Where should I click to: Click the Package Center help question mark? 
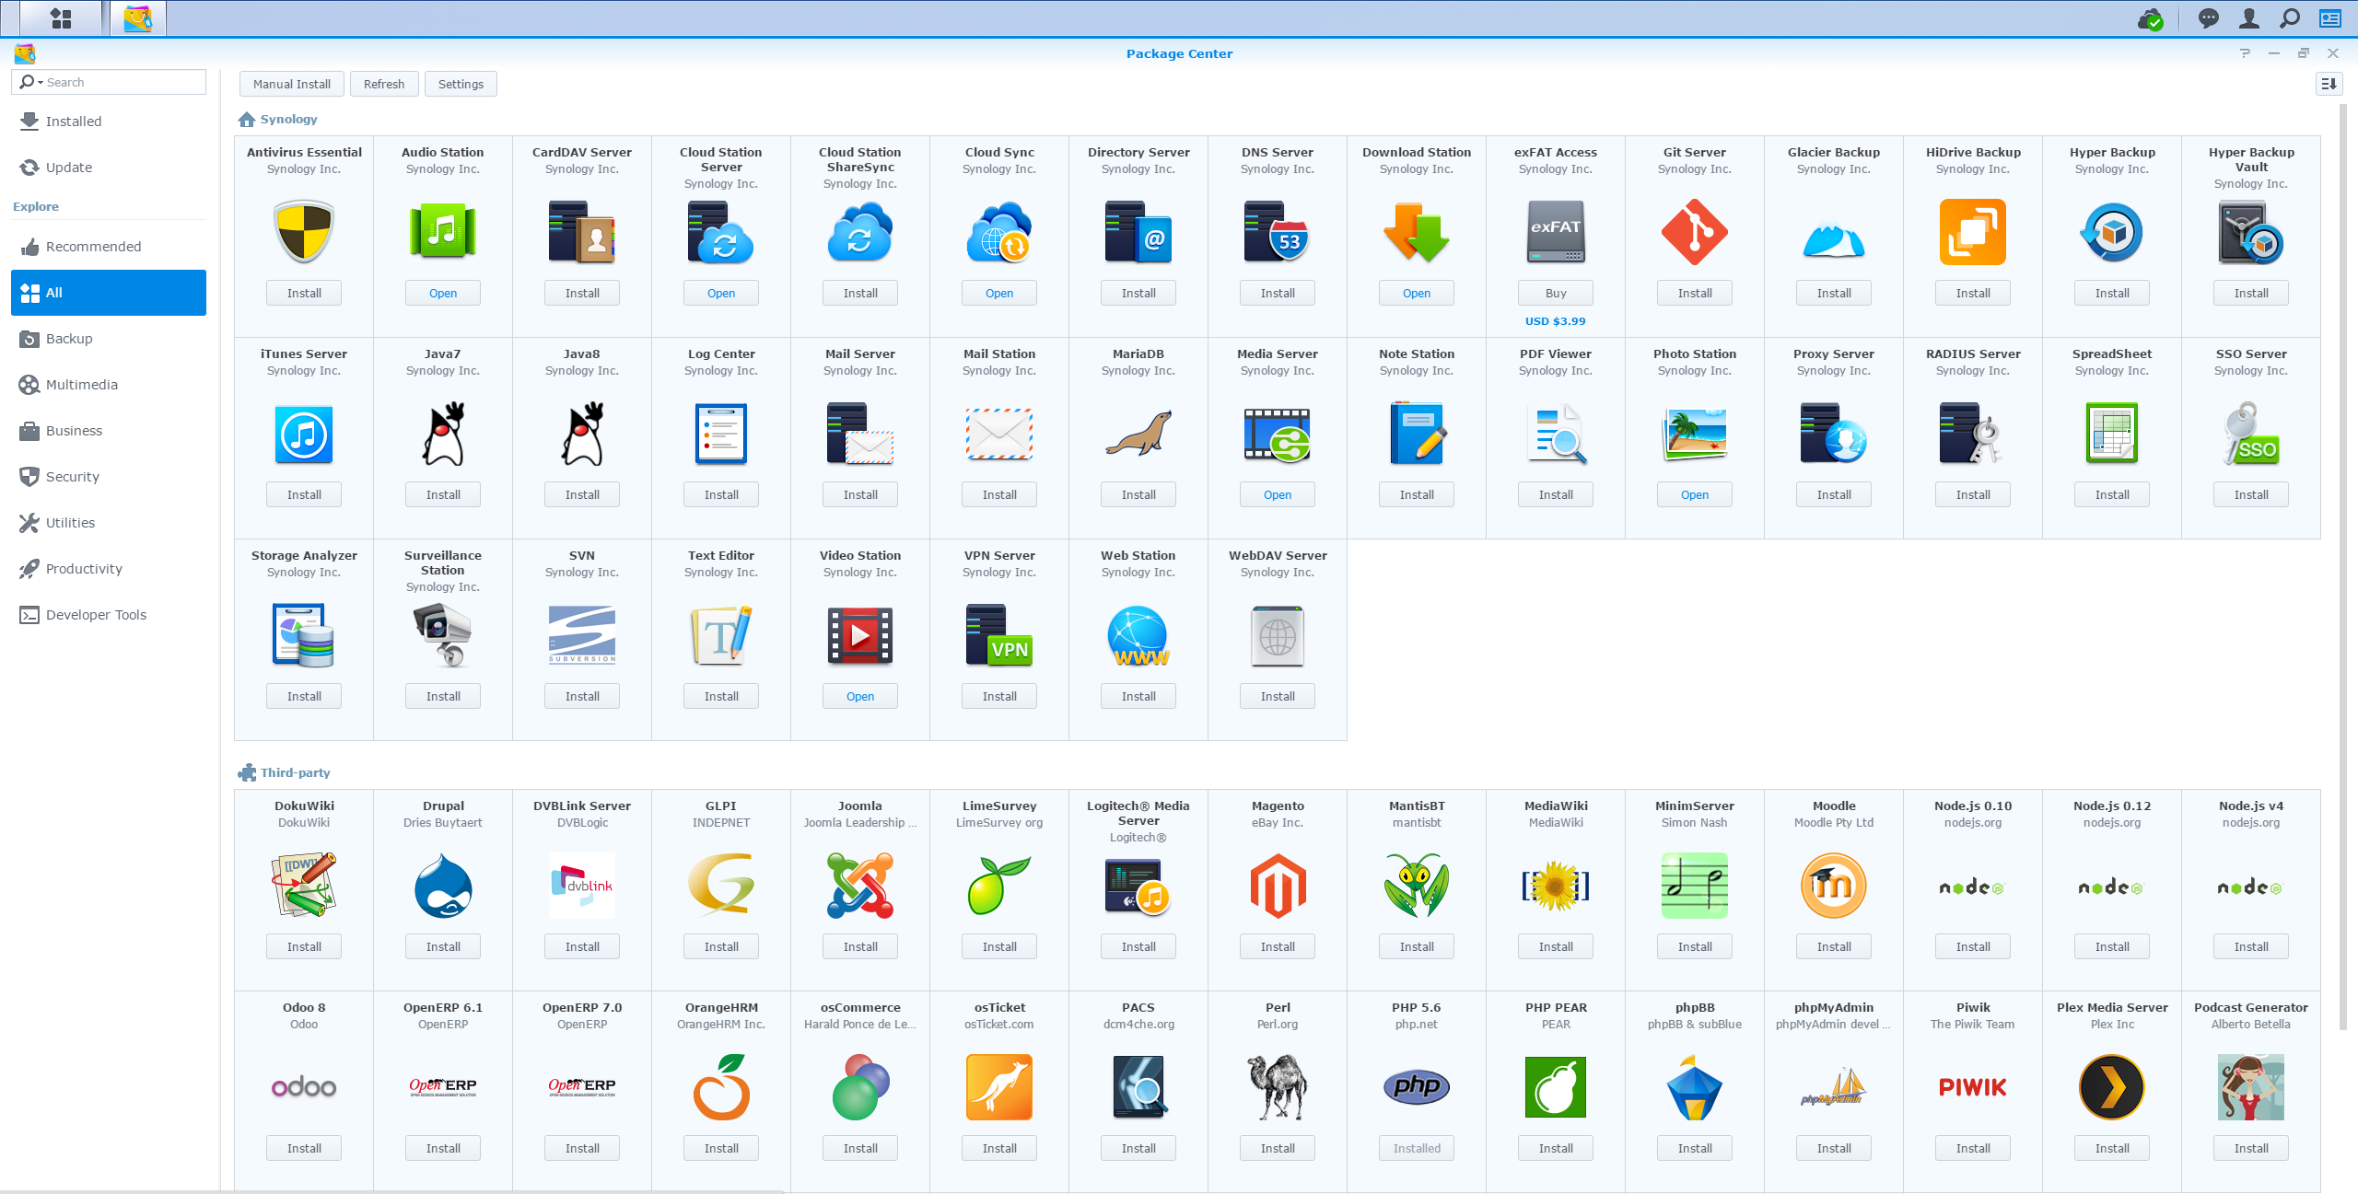pos(2245,53)
